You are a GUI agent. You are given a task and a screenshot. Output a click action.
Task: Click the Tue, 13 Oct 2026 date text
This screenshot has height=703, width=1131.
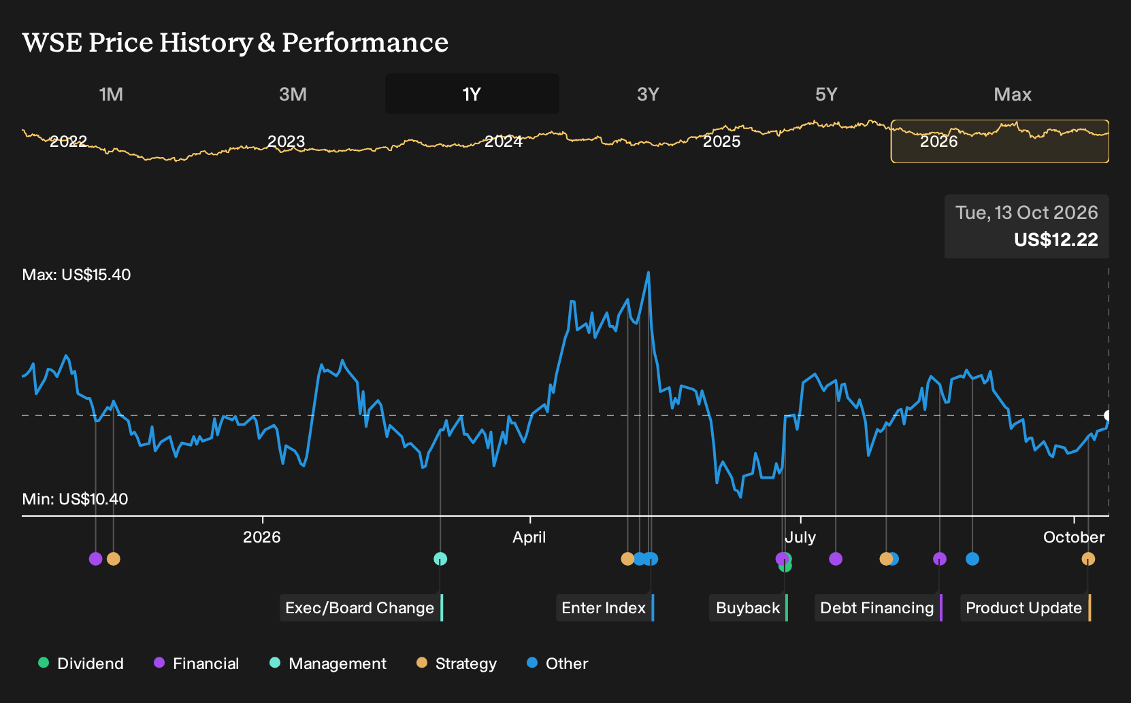1027,213
